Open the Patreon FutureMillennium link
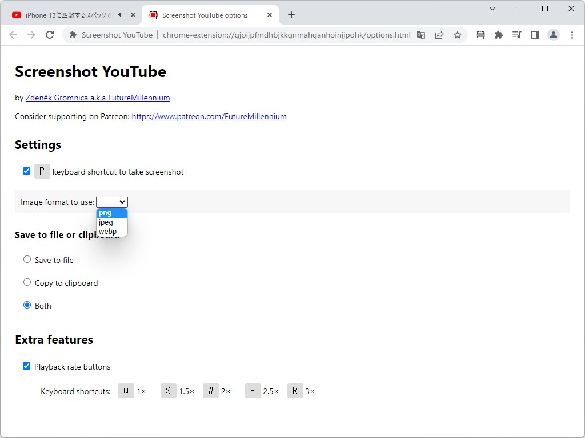Image resolution: width=585 pixels, height=438 pixels. tap(209, 116)
